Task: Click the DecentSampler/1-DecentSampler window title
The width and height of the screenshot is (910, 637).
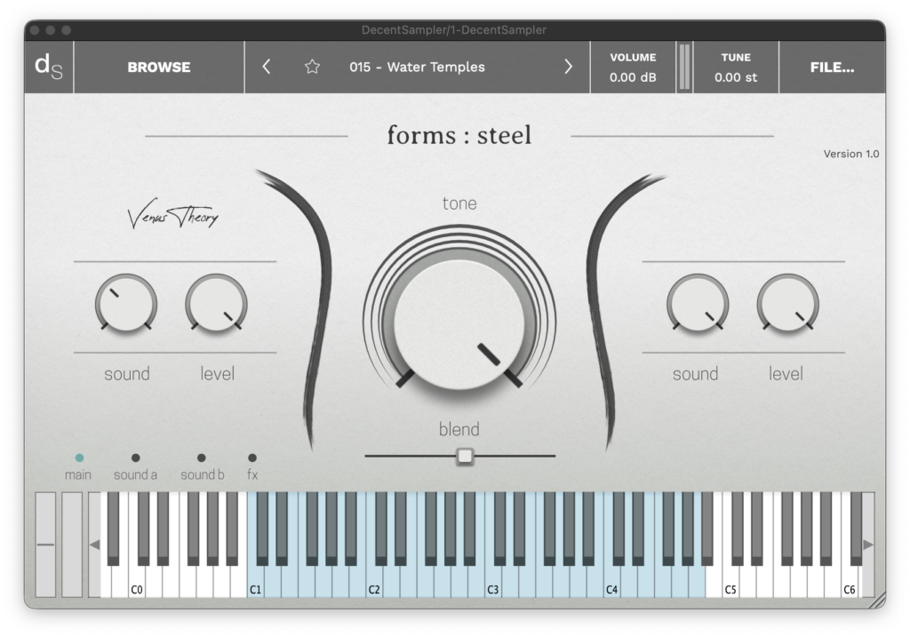Action: pyautogui.click(x=454, y=29)
